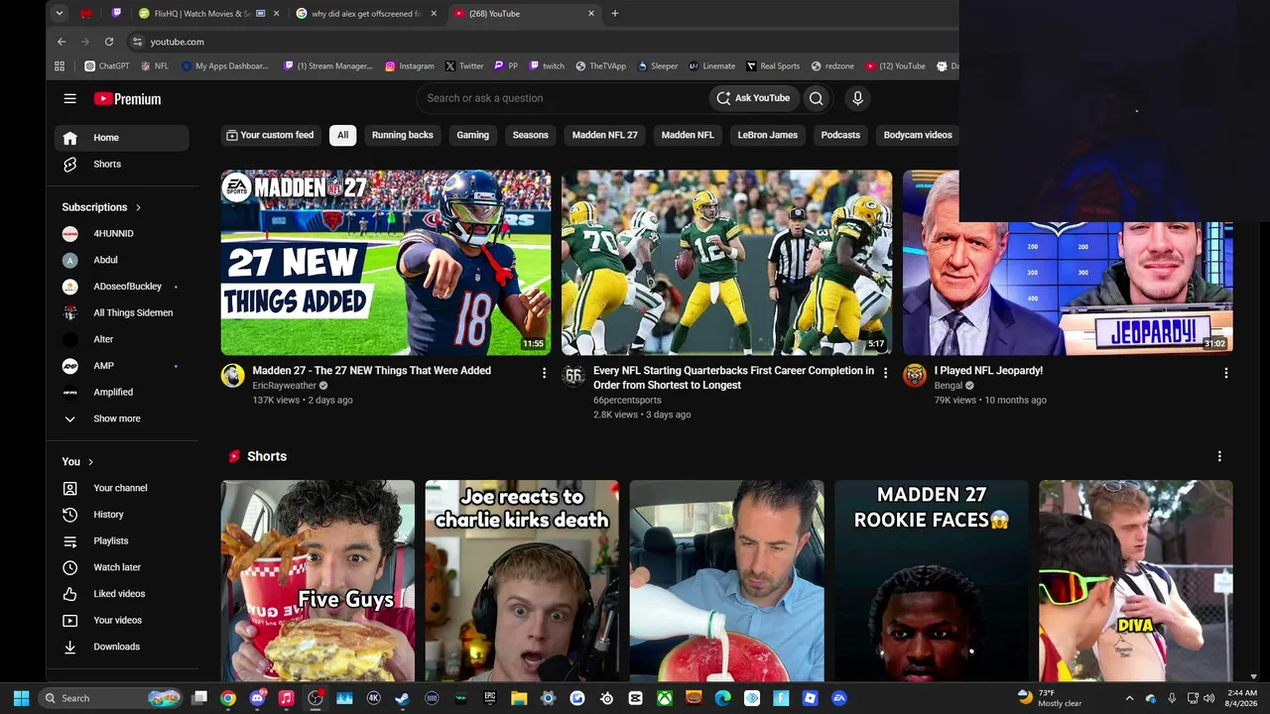
Task: Open Your custom feed chip
Action: click(270, 135)
